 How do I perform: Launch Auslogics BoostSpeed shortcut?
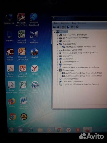pyautogui.click(x=34, y=19)
